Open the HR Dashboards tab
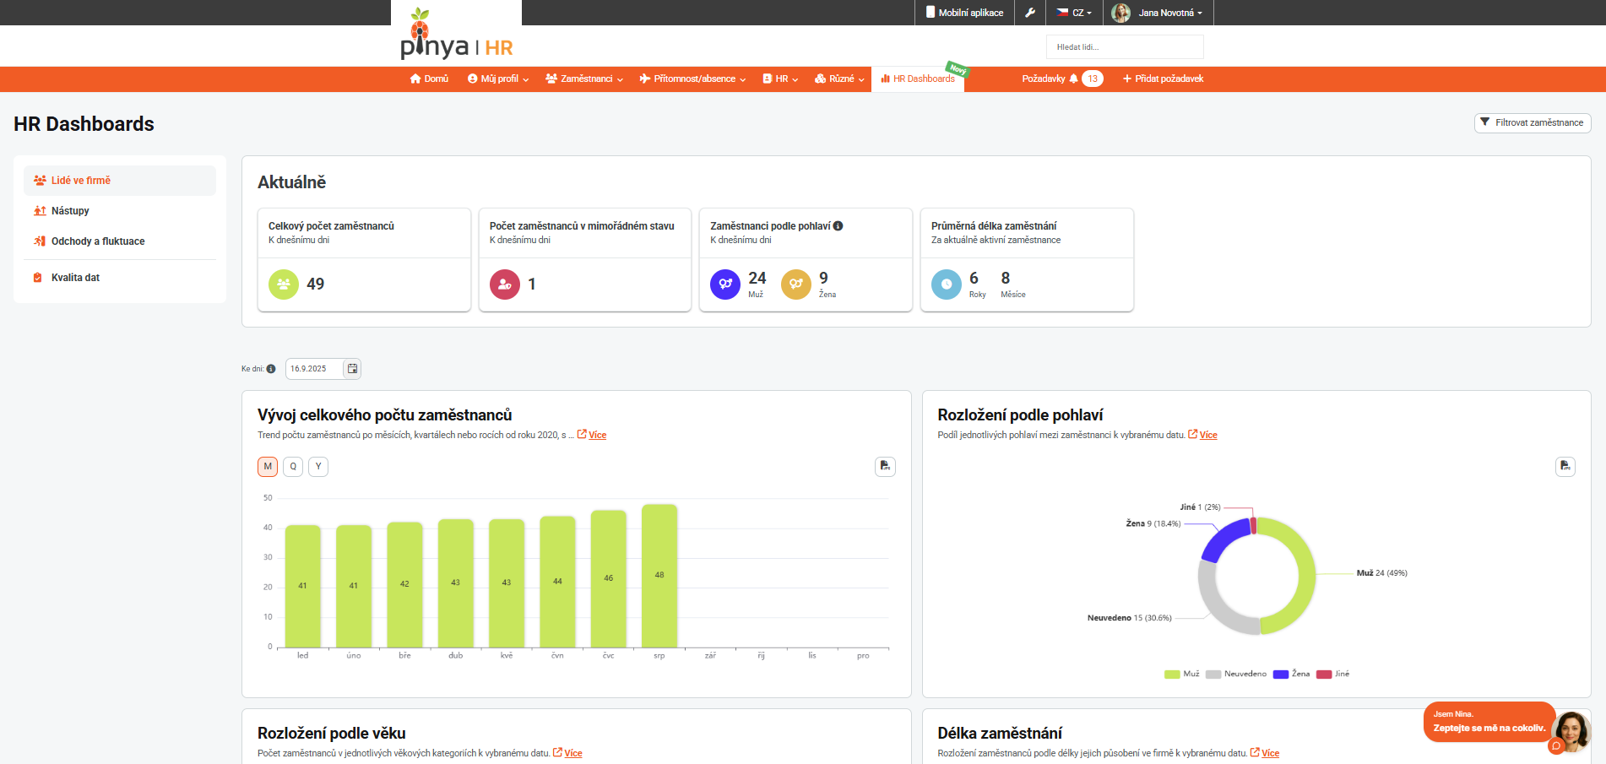The image size is (1606, 764). coord(918,79)
